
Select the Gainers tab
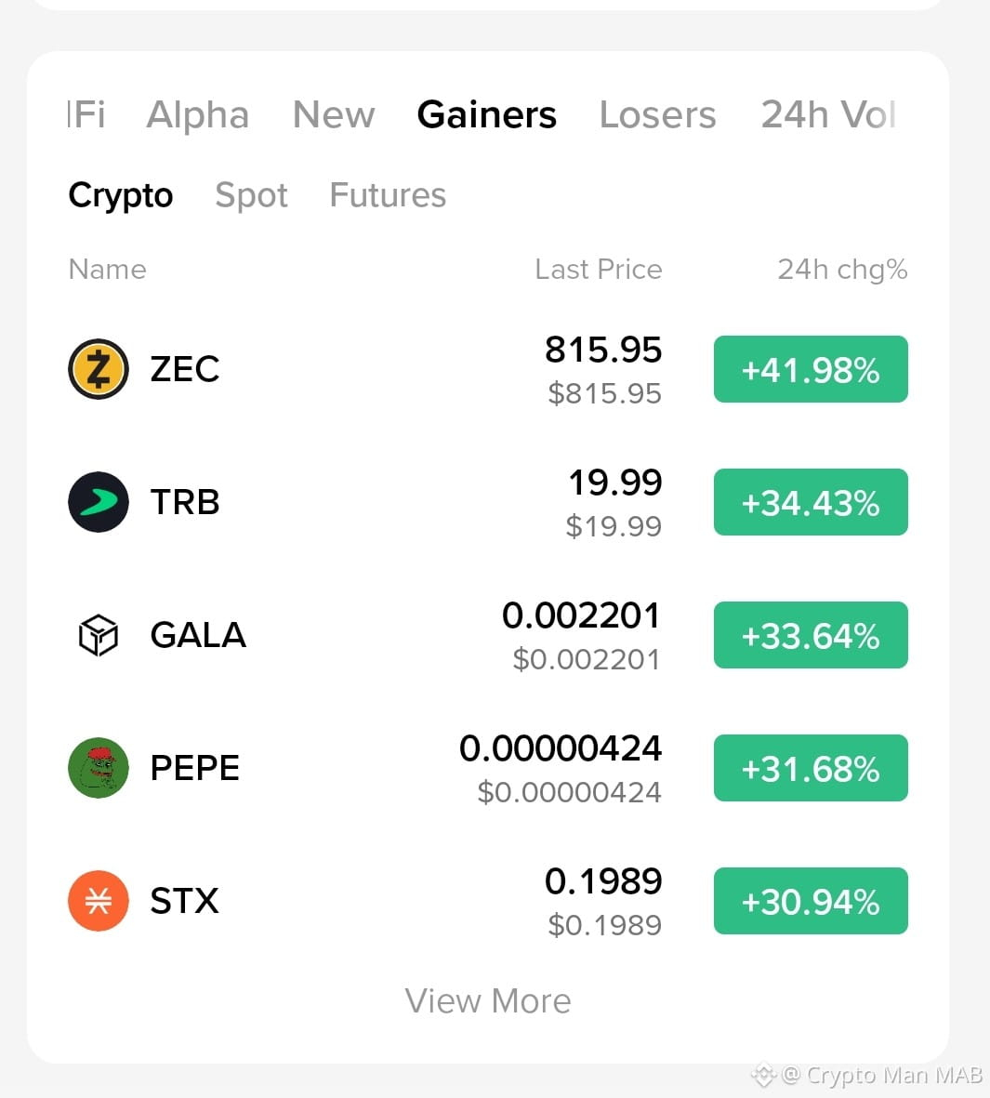[x=486, y=115]
